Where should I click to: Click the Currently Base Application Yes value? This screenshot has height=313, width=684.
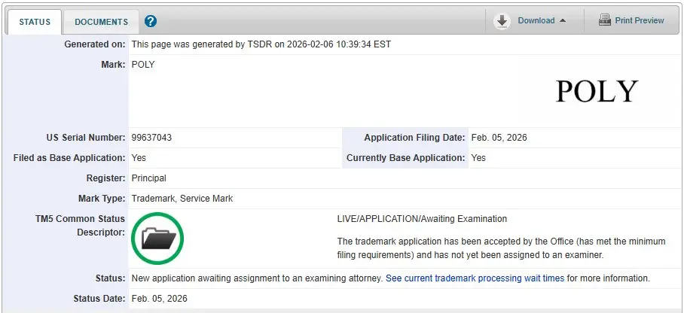[x=478, y=158]
